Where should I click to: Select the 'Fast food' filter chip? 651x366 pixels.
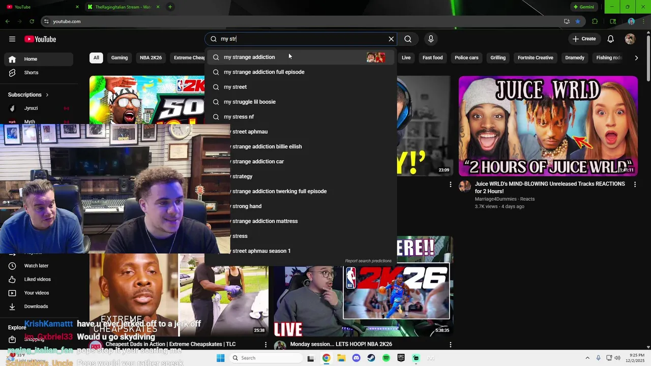tap(432, 57)
